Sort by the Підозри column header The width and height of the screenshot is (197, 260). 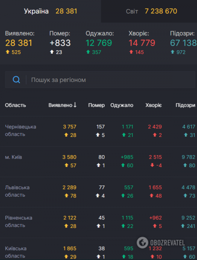pos(185,105)
